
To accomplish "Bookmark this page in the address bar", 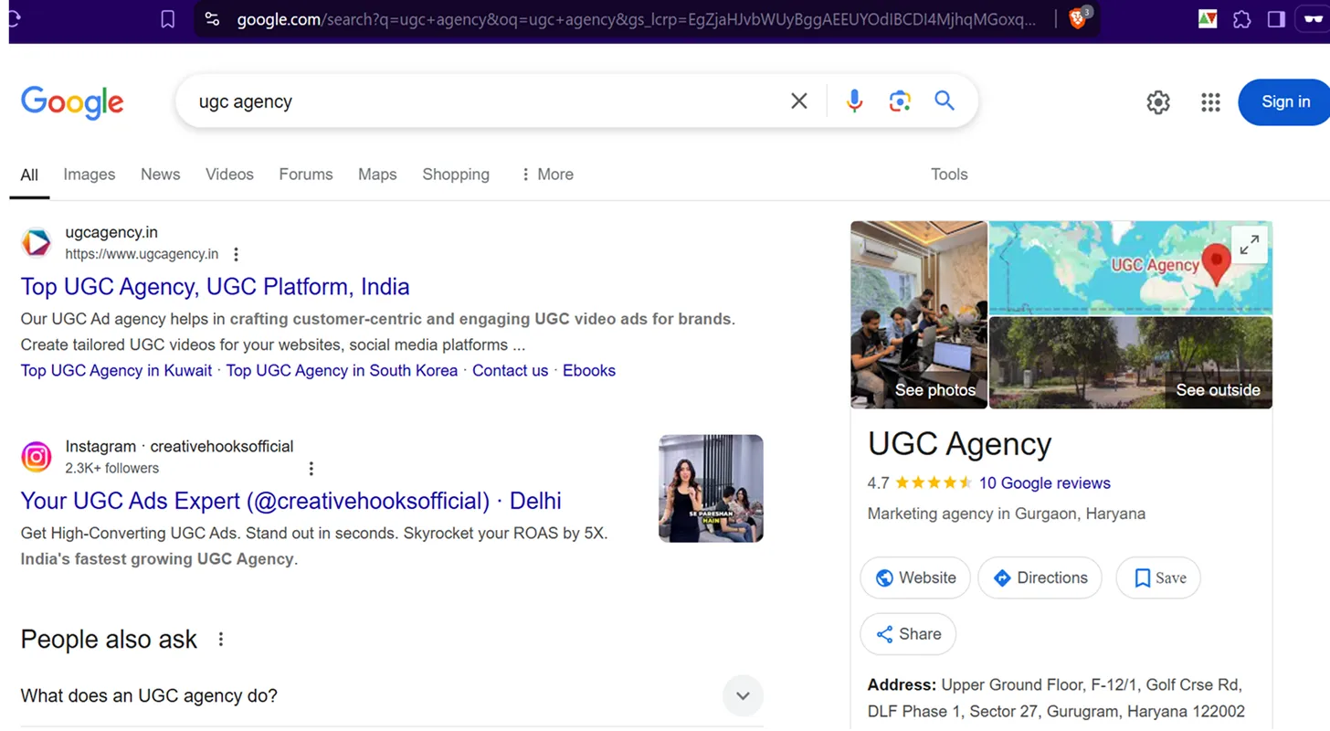I will [x=167, y=18].
